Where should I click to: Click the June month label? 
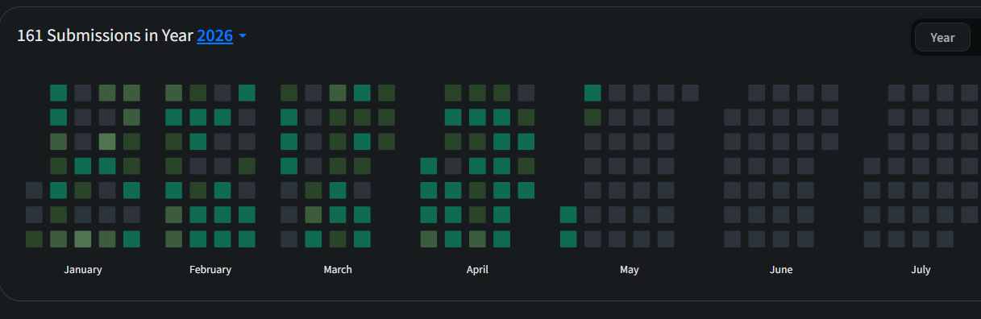point(781,270)
